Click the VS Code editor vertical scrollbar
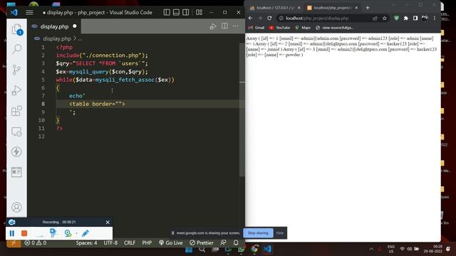This screenshot has height=256, width=456. pyautogui.click(x=242, y=110)
